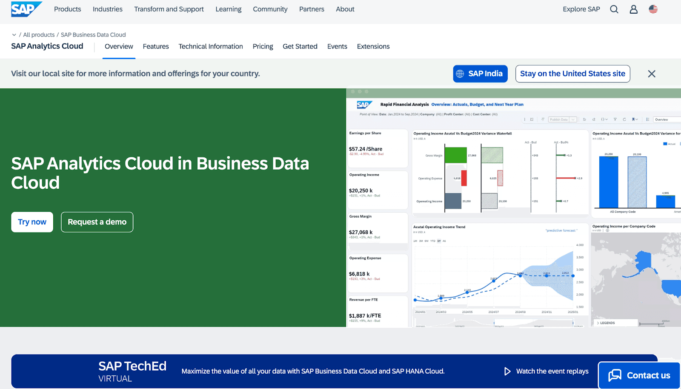Open the SAP India local site button
The width and height of the screenshot is (681, 389).
pos(480,74)
